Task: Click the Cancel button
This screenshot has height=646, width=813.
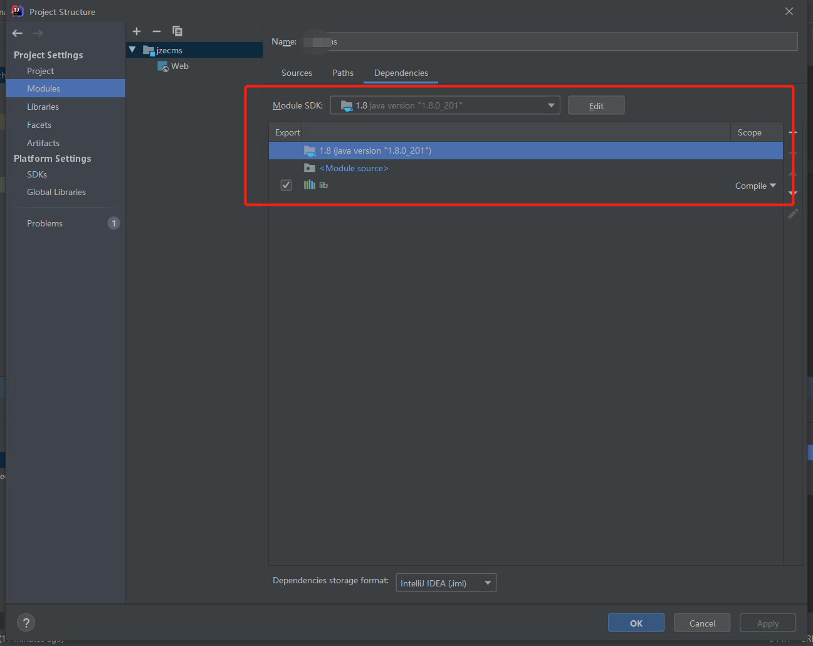Action: coord(702,623)
